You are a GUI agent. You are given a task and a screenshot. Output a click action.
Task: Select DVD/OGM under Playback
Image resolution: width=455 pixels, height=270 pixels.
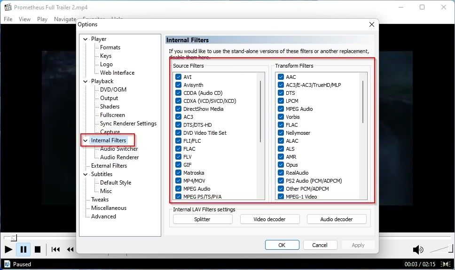coord(113,90)
